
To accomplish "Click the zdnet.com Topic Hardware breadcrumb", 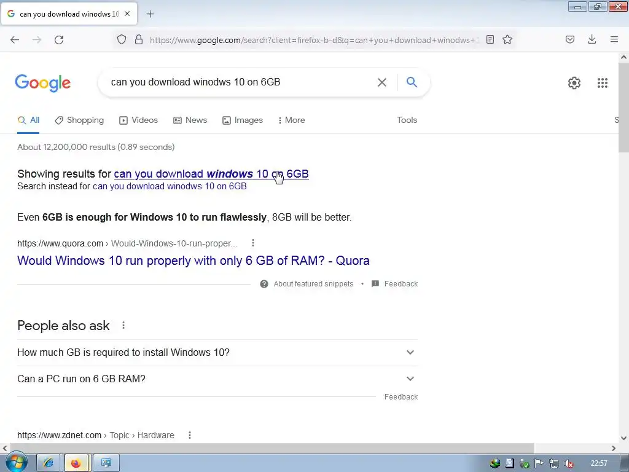I will tap(96, 435).
